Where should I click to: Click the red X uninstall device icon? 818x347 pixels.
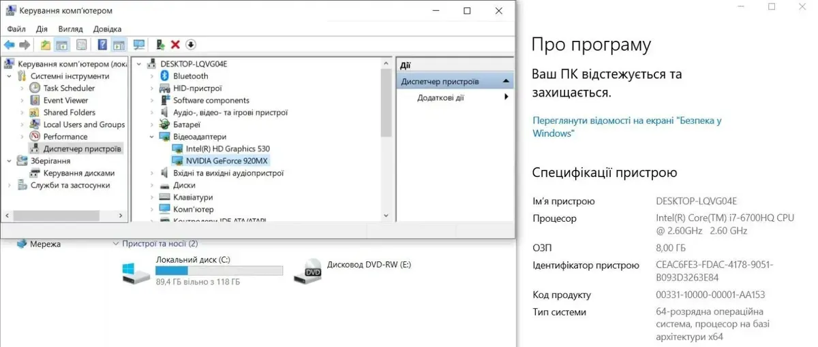pos(175,45)
